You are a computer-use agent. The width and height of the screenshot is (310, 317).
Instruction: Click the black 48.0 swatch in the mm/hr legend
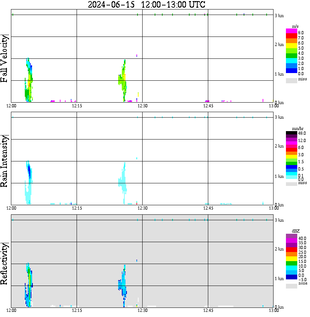(291, 133)
